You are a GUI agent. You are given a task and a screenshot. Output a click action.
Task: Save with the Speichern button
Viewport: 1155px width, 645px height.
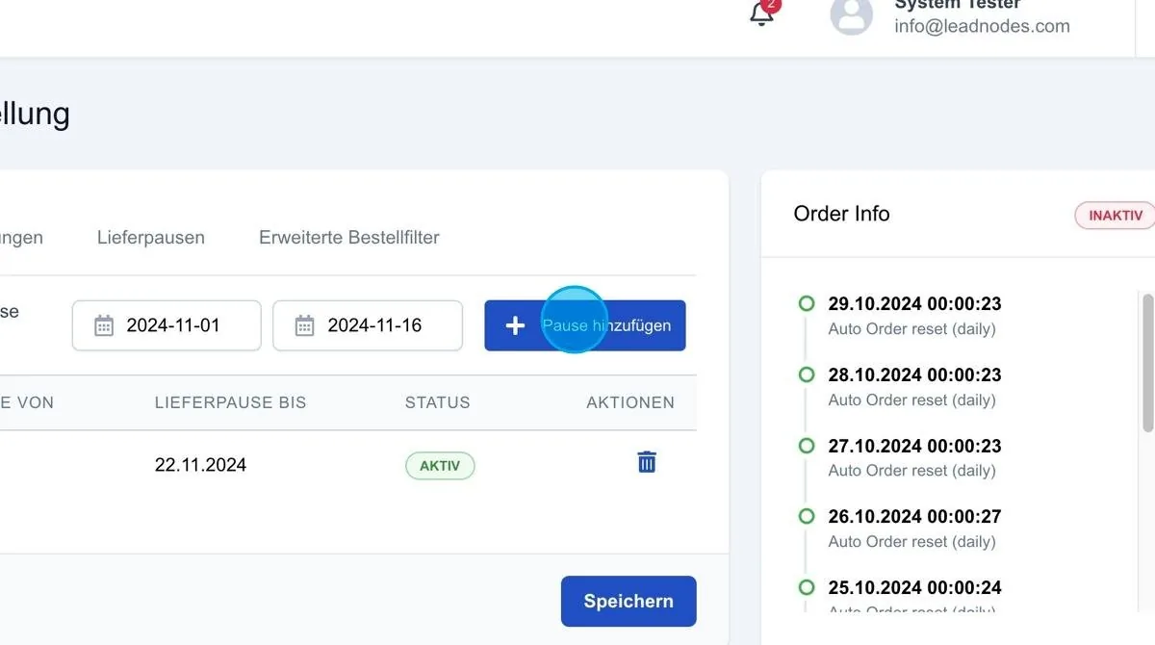pyautogui.click(x=629, y=601)
